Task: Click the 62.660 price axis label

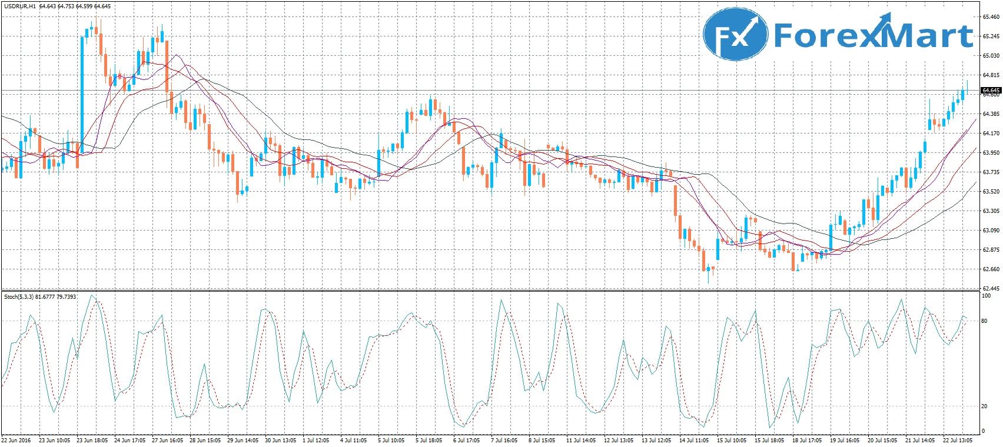Action: coord(991,269)
